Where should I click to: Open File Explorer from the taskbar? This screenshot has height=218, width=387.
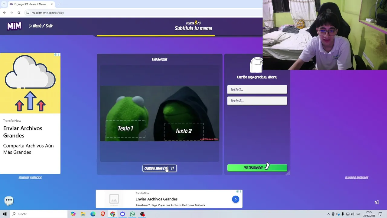tap(83, 214)
